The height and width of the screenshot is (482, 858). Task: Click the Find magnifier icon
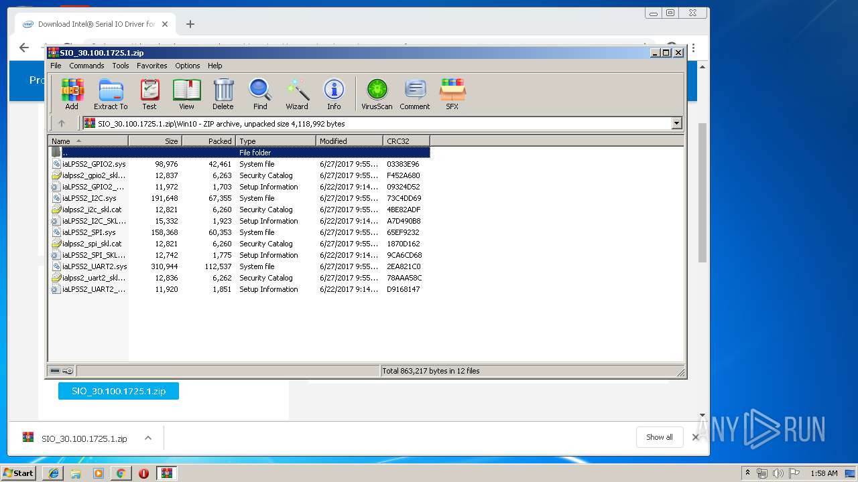[x=260, y=94]
